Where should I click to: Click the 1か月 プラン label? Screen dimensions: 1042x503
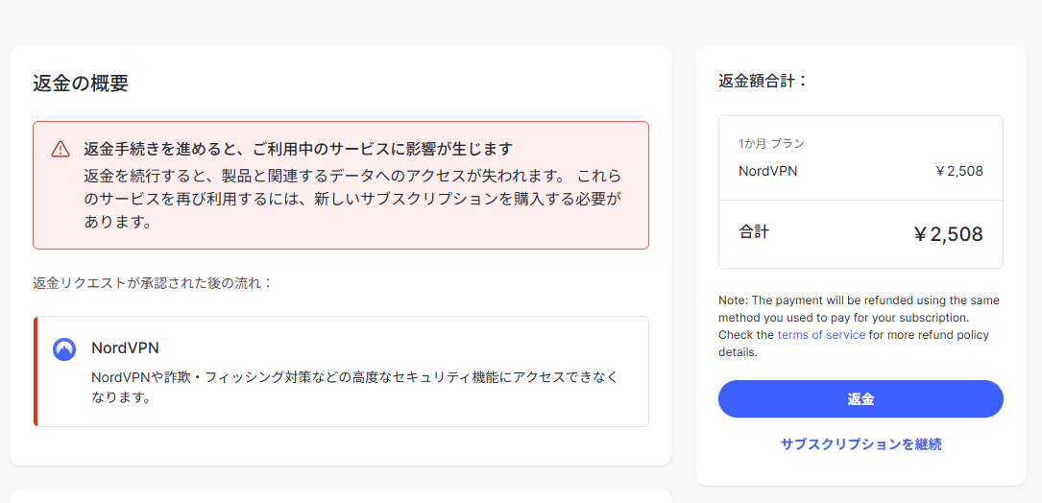[x=771, y=144]
